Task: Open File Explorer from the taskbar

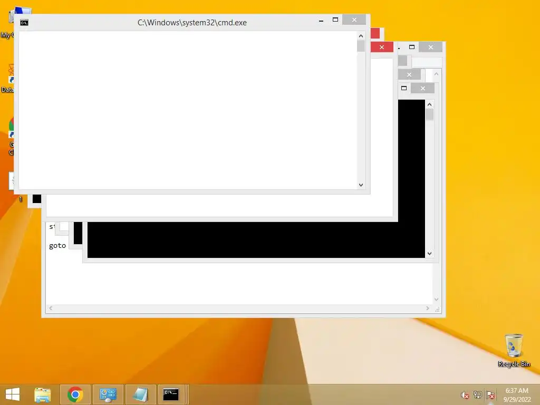Action: coord(43,394)
